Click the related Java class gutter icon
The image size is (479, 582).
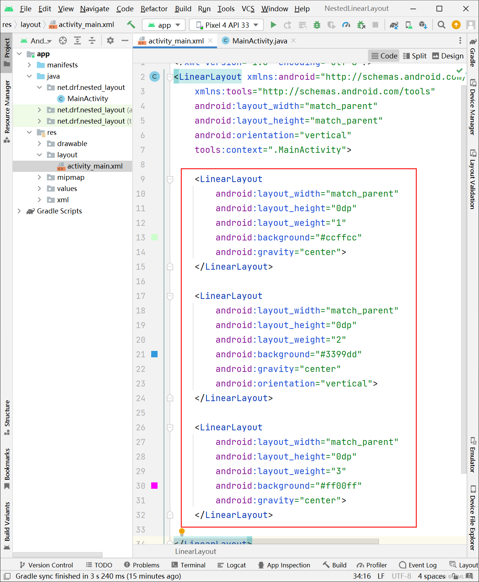pos(155,77)
